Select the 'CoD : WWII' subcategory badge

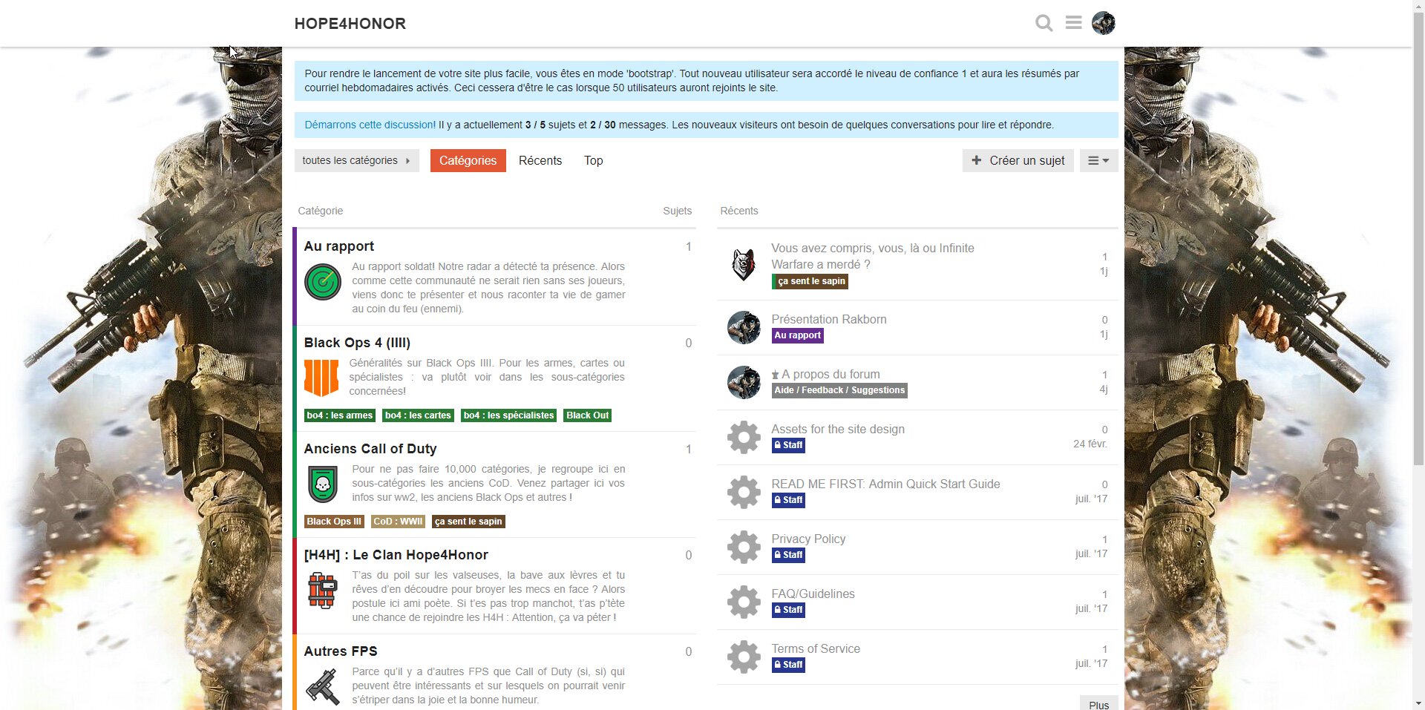pyautogui.click(x=398, y=522)
